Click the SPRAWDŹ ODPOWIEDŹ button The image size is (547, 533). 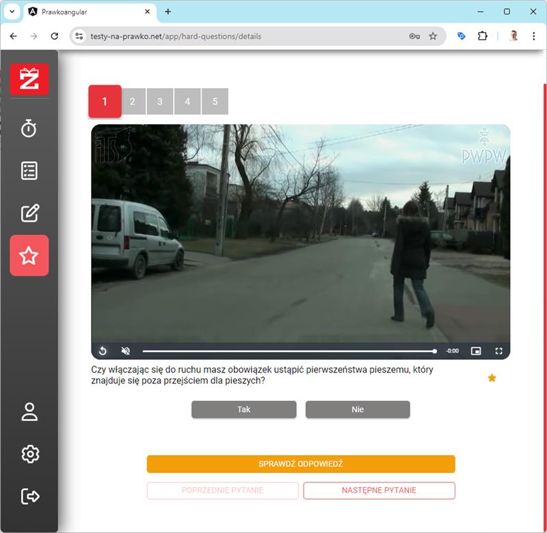pos(300,464)
